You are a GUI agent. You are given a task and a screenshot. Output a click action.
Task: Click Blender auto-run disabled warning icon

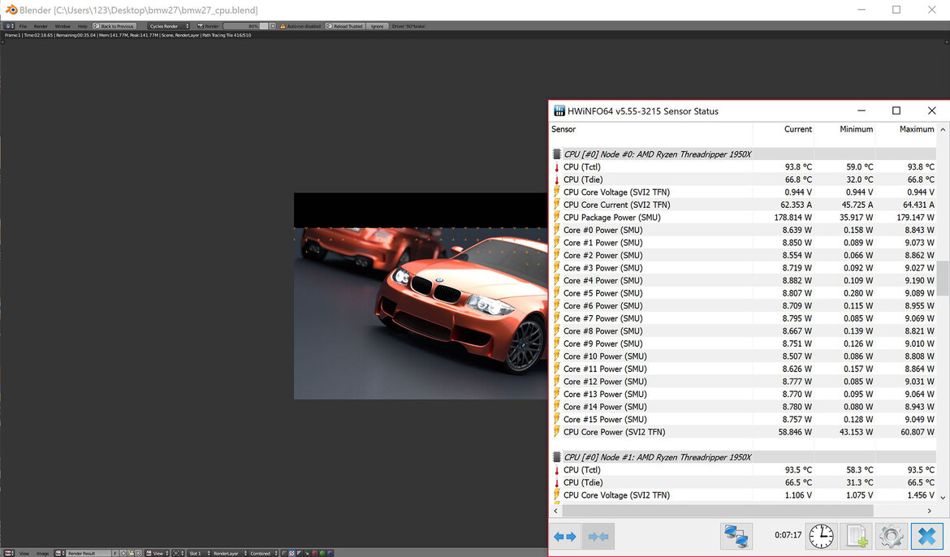pyautogui.click(x=283, y=26)
